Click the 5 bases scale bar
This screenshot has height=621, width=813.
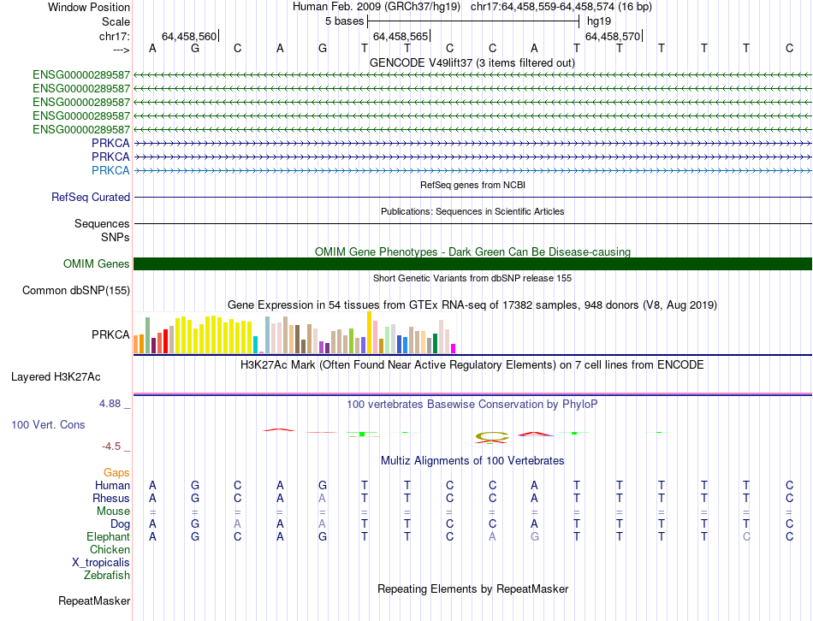pyautogui.click(x=473, y=21)
